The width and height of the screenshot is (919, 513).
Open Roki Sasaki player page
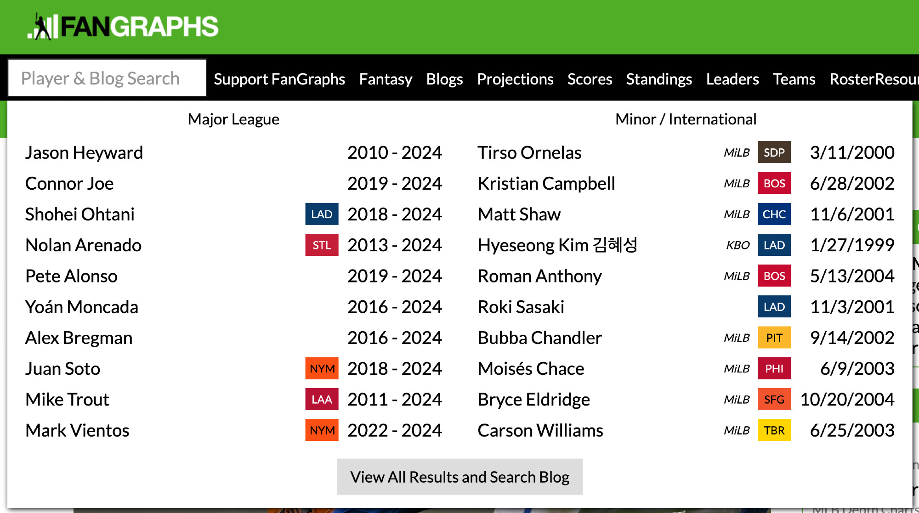pyautogui.click(x=521, y=307)
